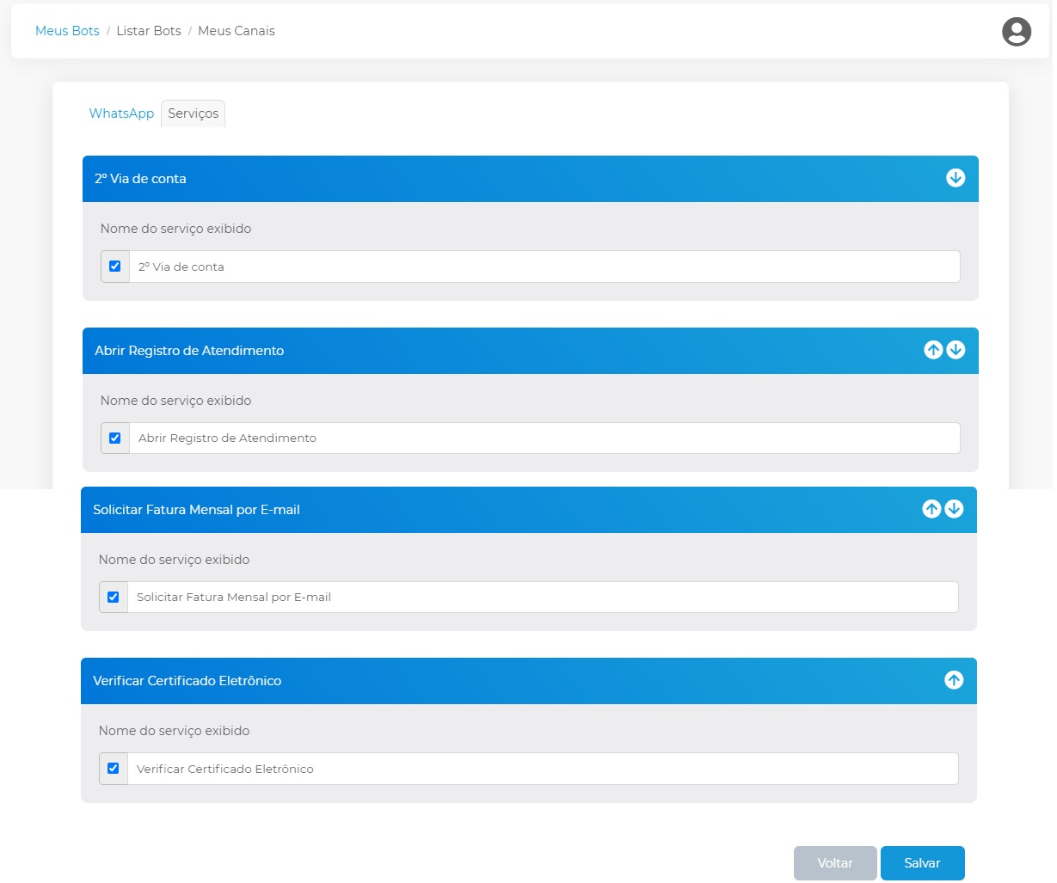Toggle 'Solicitar Fatura Mensal por E-mail' checkbox
The width and height of the screenshot is (1057, 883).
[x=113, y=597]
